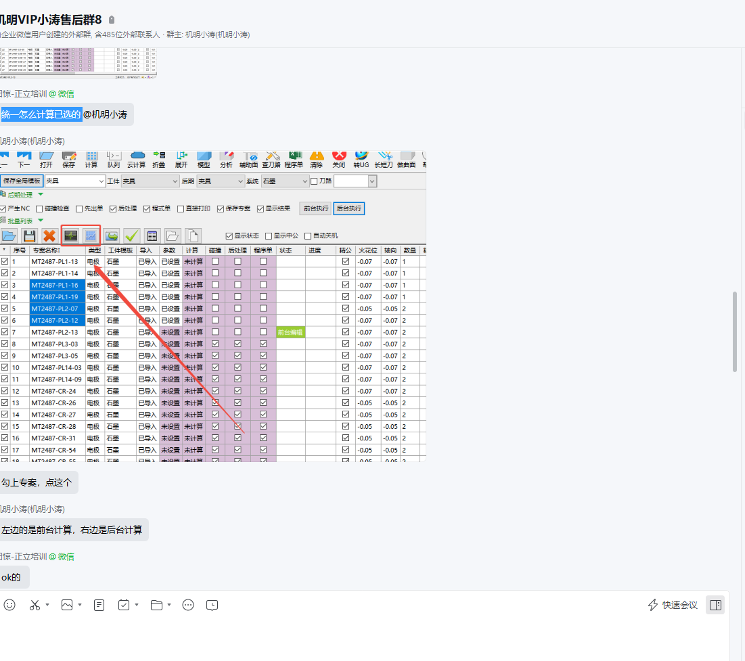Click the group title 机明VIP小涛售后群8
Viewport: 745px width, 661px height.
tap(50, 20)
